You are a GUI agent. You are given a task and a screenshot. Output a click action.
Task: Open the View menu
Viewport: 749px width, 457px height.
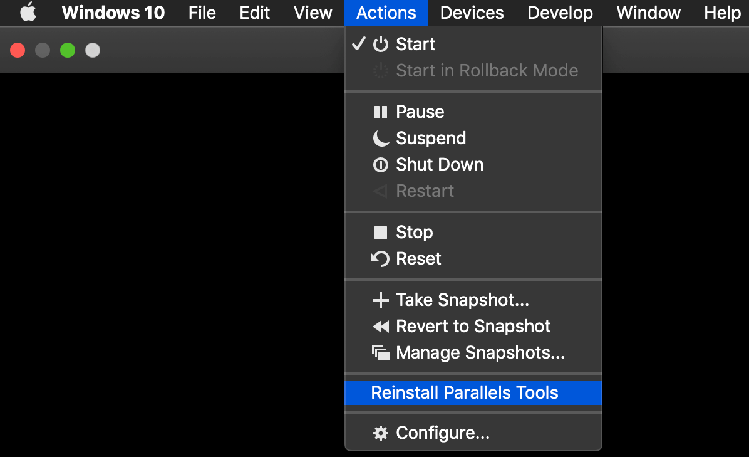[x=313, y=13]
